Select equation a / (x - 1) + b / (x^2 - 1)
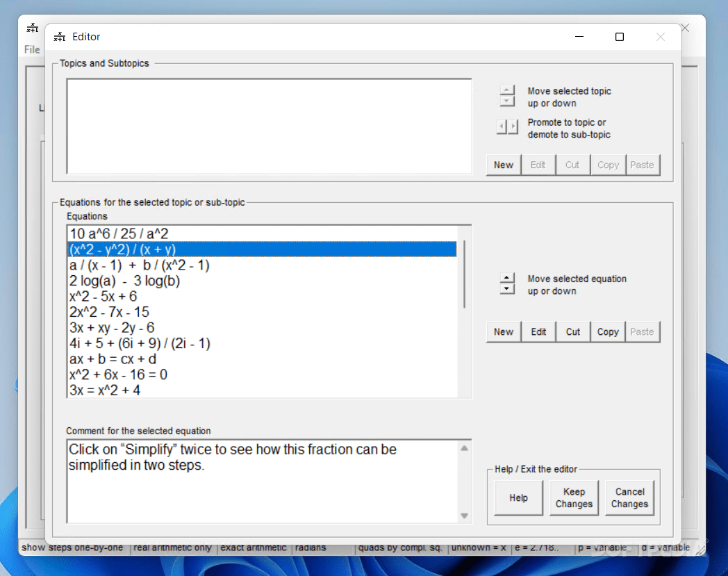This screenshot has width=728, height=576. tap(262, 265)
